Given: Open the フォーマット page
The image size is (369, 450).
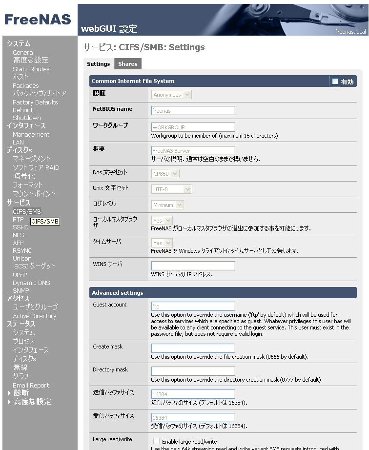Looking at the screenshot, I should click(27, 185).
